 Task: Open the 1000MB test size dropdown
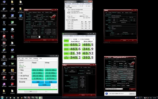[x=76, y=39]
